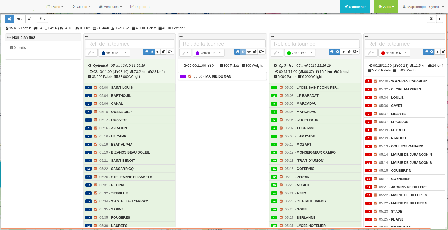The image size is (448, 230).
Task: Toggle visibility eye for Véhicule 3 route
Action: [x=343, y=52]
